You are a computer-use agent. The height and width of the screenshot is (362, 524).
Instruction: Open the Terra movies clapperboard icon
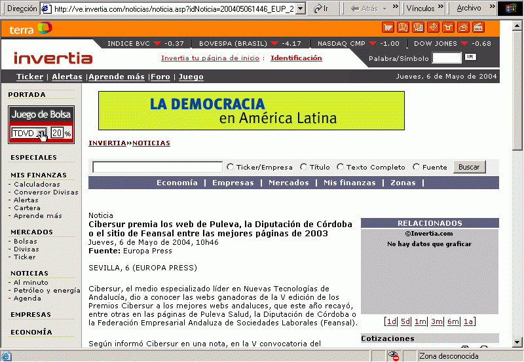coord(478,27)
